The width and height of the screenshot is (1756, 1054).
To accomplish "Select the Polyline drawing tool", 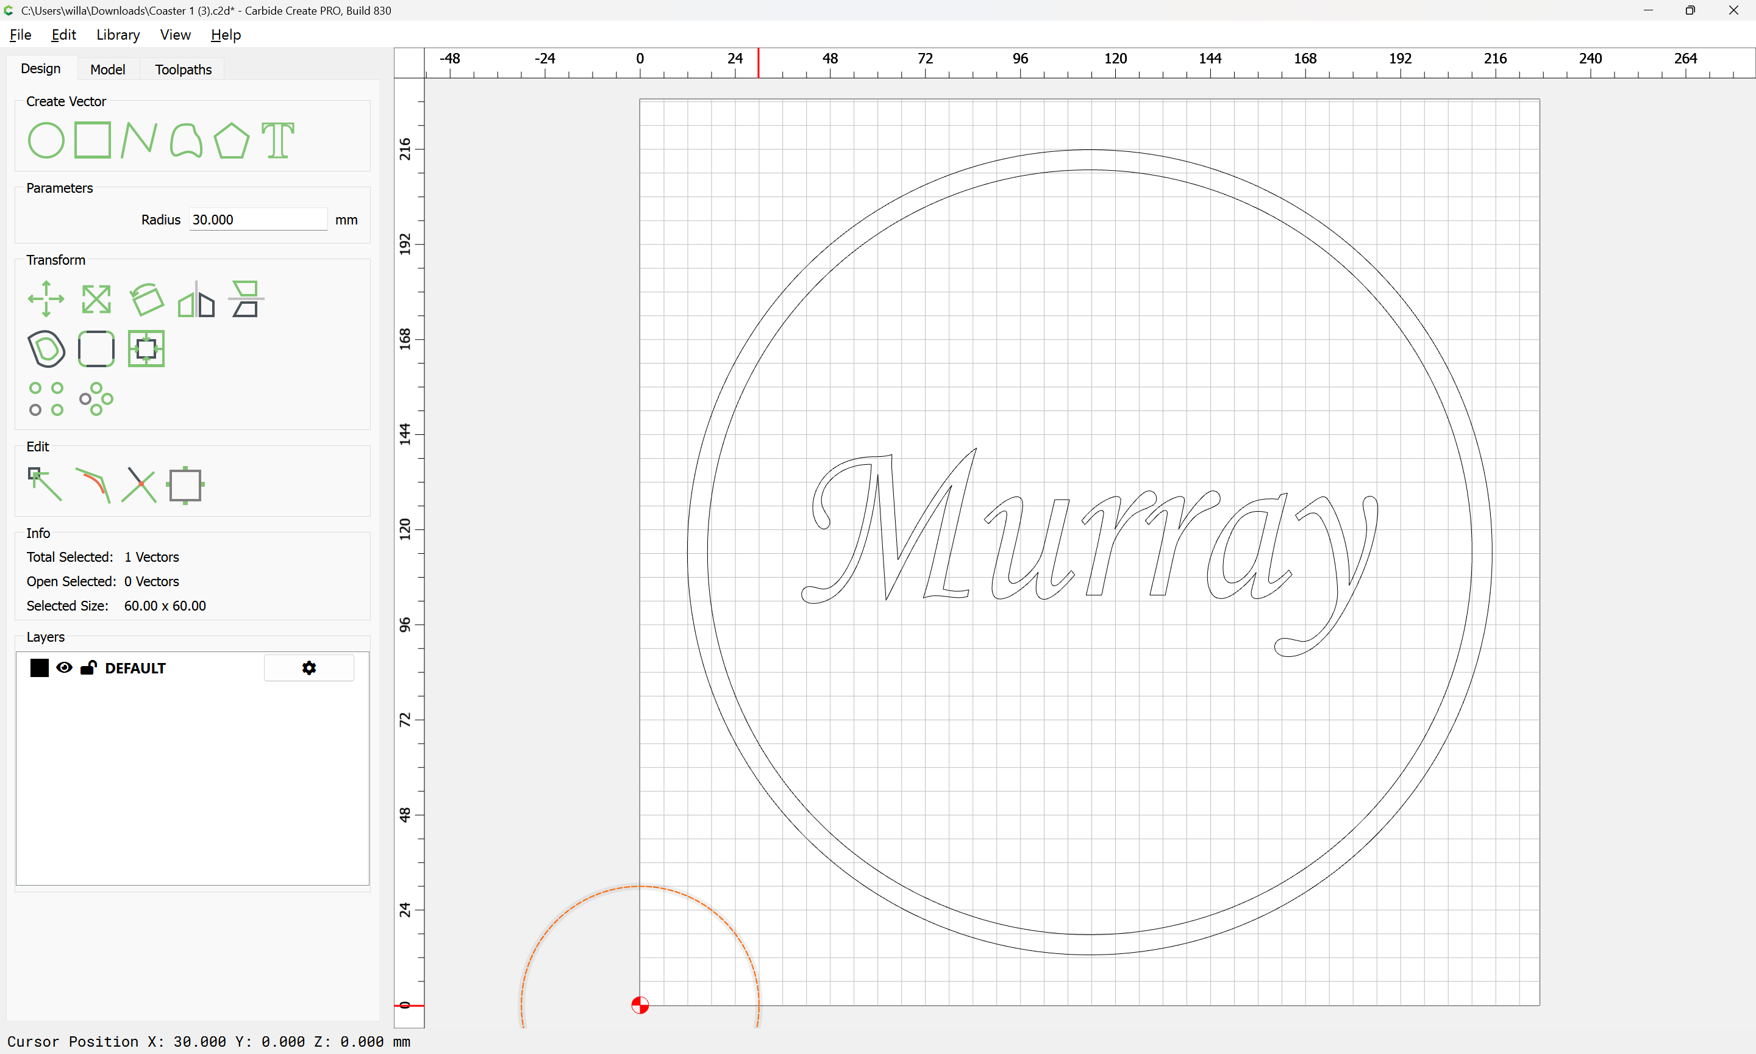I will (x=138, y=140).
